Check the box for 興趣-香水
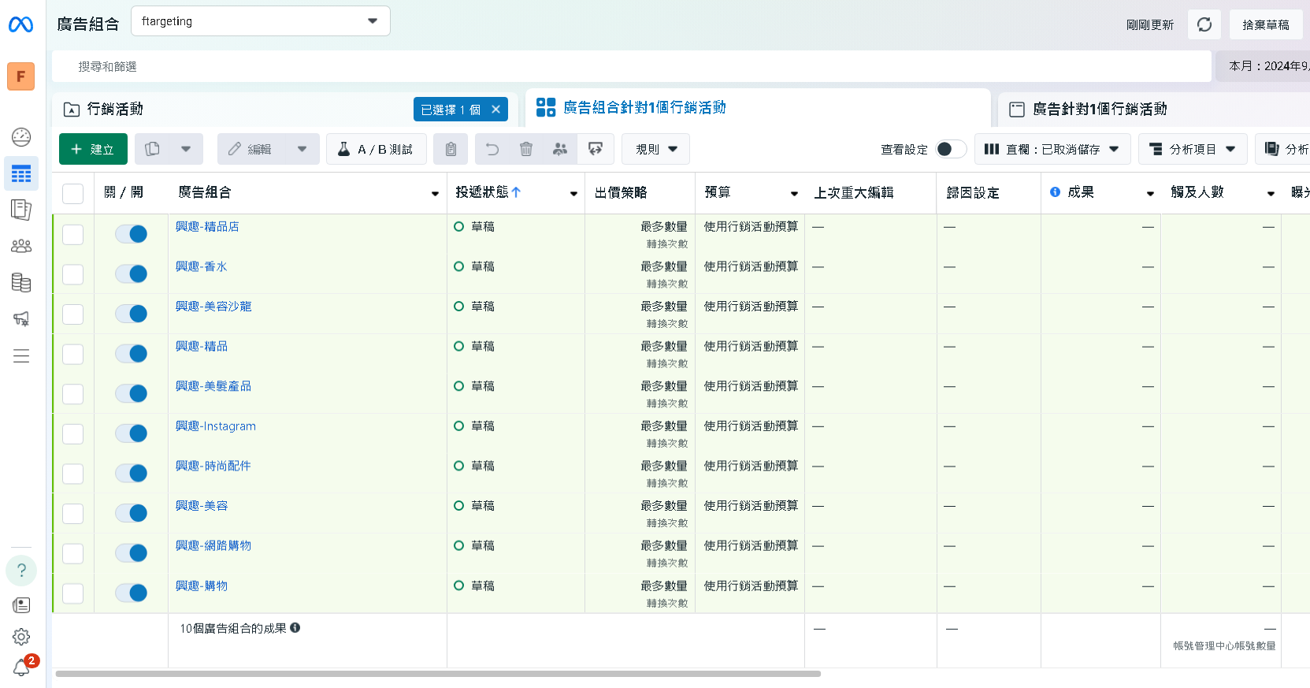This screenshot has height=688, width=1310. [x=72, y=274]
